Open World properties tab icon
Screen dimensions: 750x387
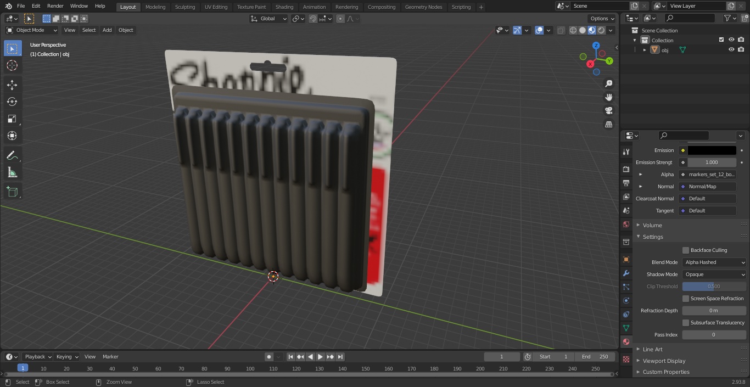(x=626, y=224)
